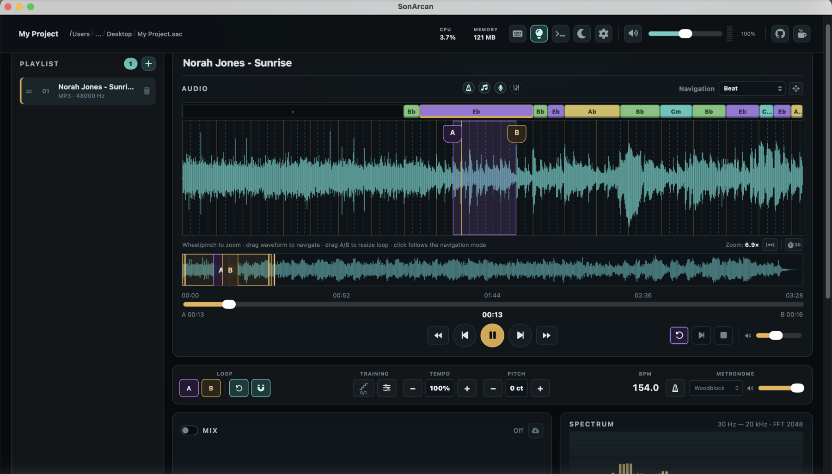This screenshot has height=474, width=832.
Task: Adjust the master volume slider
Action: 685,34
